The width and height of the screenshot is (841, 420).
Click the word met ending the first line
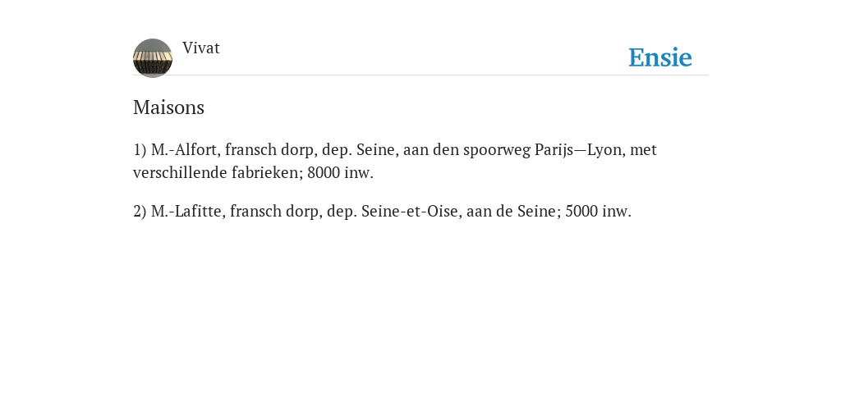pyautogui.click(x=643, y=150)
